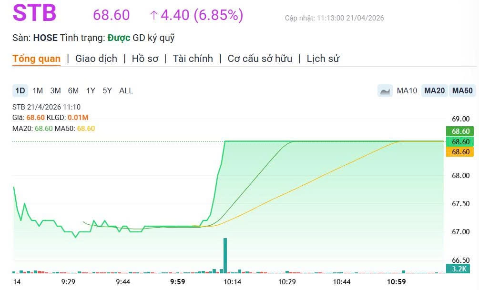View the Tài chính tab
Screen dimensions: 479x290
[193, 59]
